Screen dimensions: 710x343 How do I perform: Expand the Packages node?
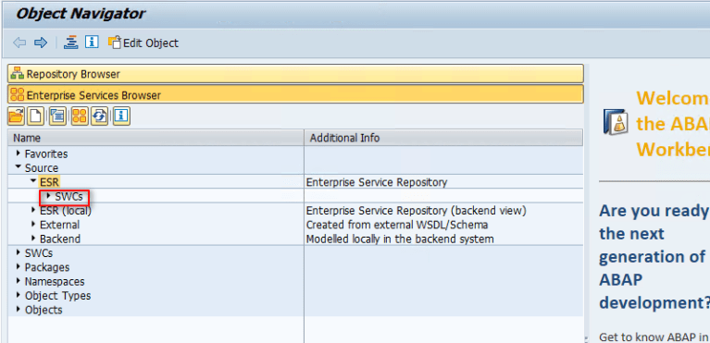click(x=19, y=267)
